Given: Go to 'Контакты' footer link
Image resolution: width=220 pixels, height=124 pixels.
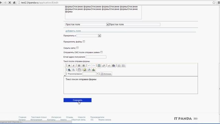Looking at the screenshot, I should (51, 120).
